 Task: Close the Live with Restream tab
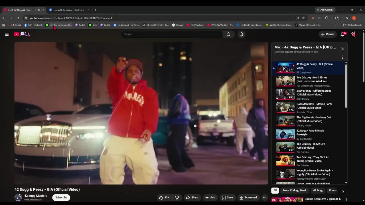(88, 10)
